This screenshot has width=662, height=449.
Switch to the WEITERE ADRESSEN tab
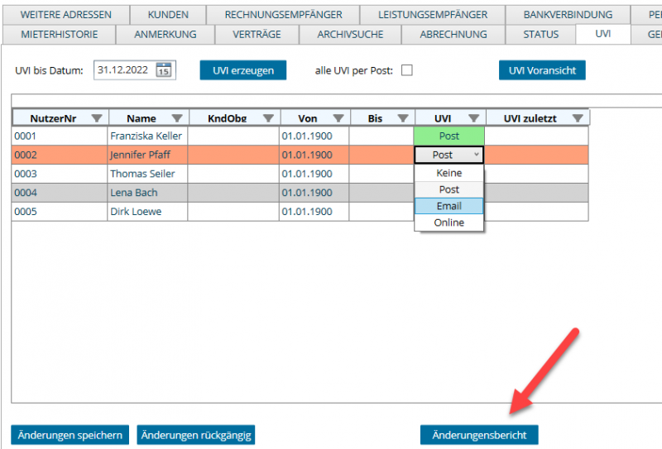pyautogui.click(x=66, y=15)
